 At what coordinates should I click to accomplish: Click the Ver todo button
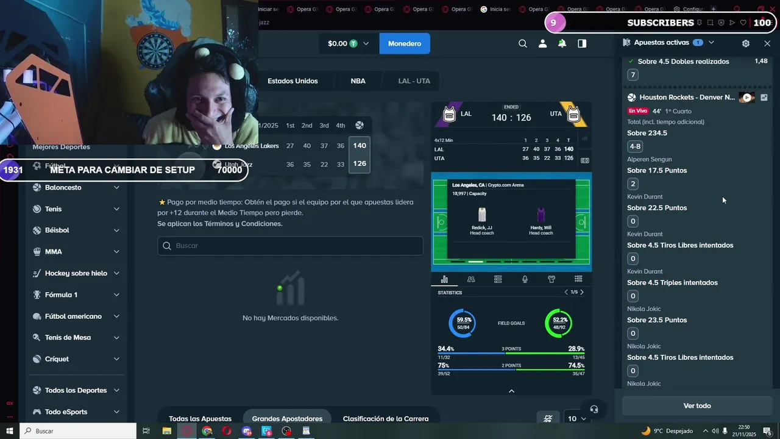(697, 405)
